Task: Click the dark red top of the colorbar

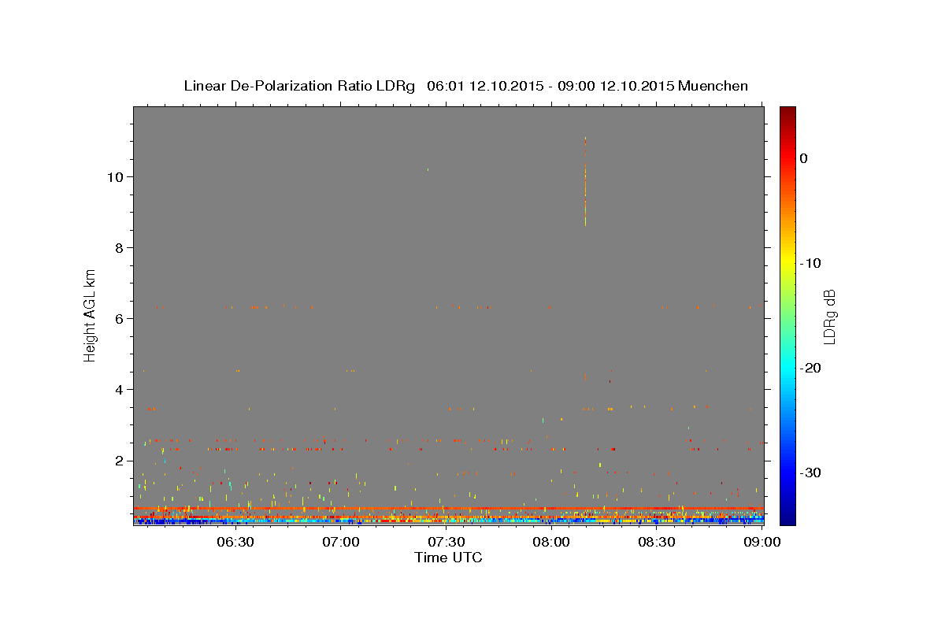Action: pos(787,114)
